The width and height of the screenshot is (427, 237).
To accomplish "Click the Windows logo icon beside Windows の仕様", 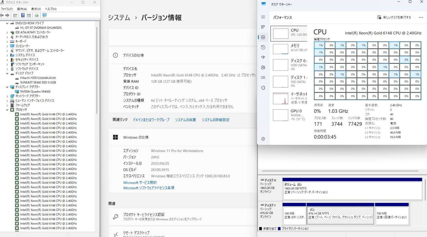I will pos(115,137).
